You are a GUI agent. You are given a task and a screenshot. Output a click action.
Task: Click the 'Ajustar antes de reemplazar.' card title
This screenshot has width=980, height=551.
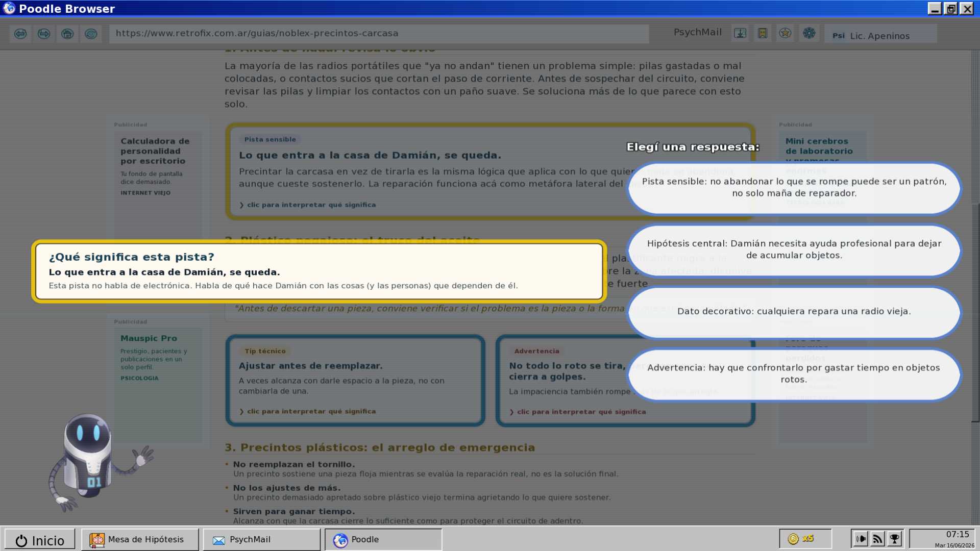tap(310, 366)
